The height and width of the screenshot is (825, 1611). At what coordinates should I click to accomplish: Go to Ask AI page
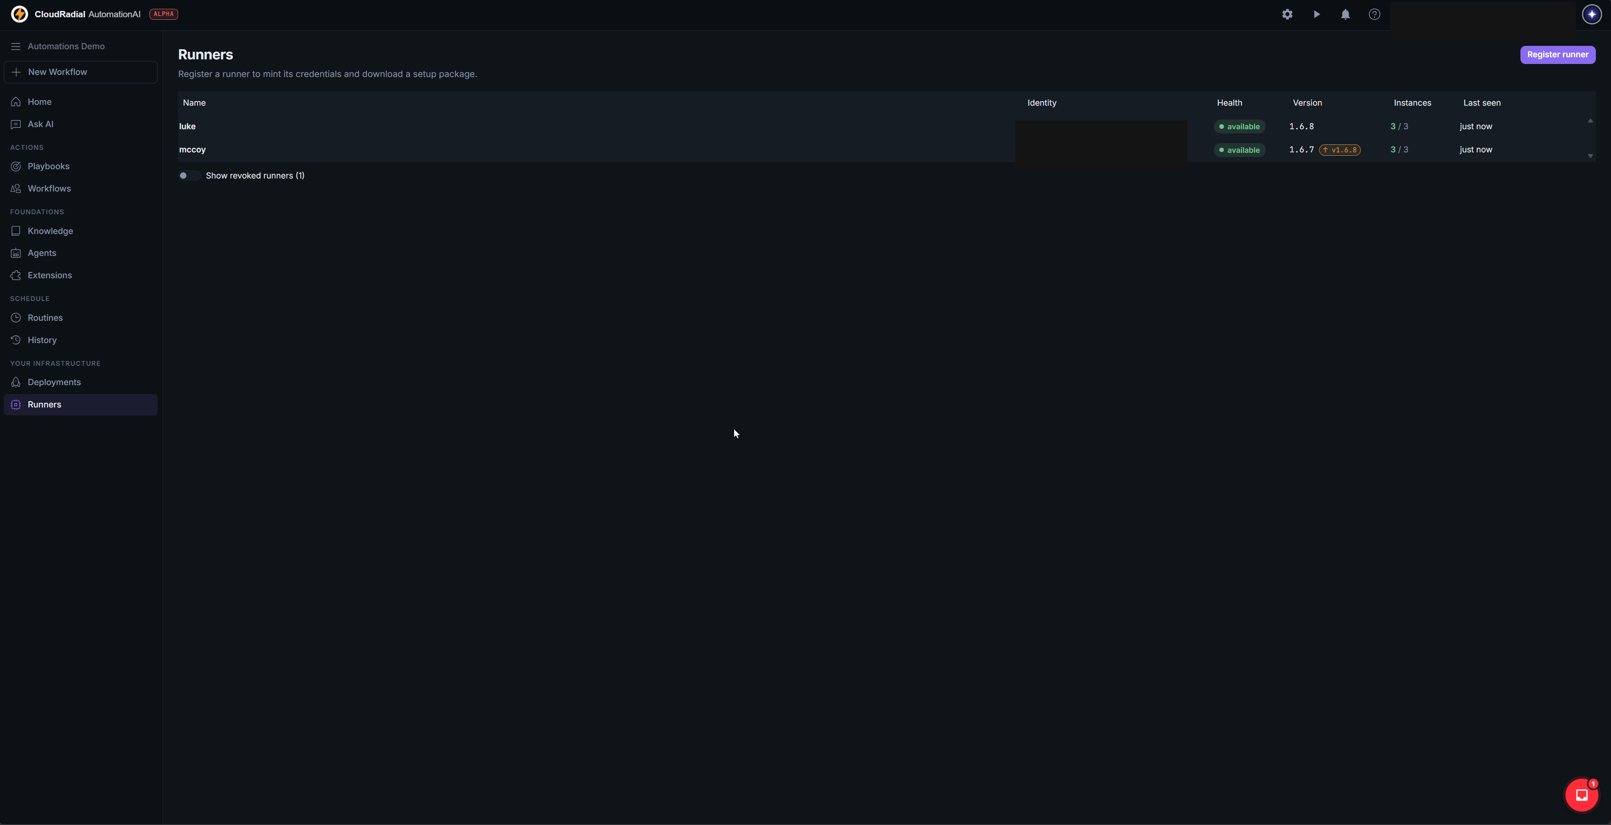point(81,124)
